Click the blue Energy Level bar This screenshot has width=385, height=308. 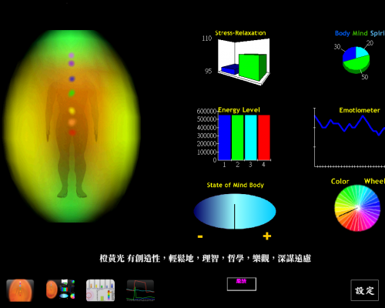tap(225, 138)
